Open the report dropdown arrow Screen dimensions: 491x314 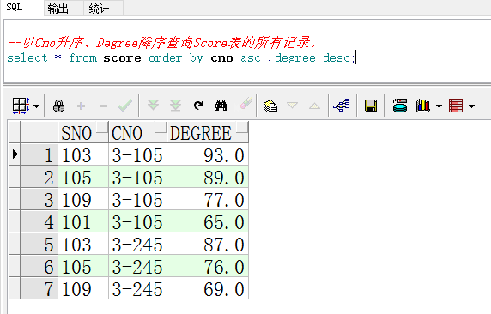pos(472,106)
